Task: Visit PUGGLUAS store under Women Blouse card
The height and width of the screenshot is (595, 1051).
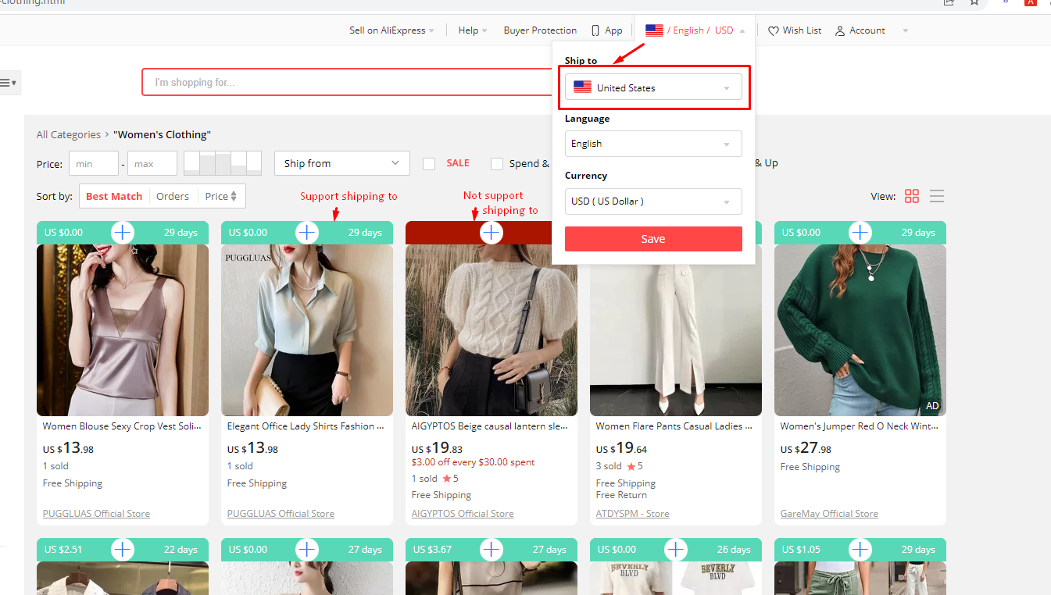Action: tap(96, 514)
